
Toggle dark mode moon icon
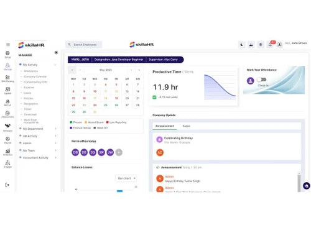[241, 45]
